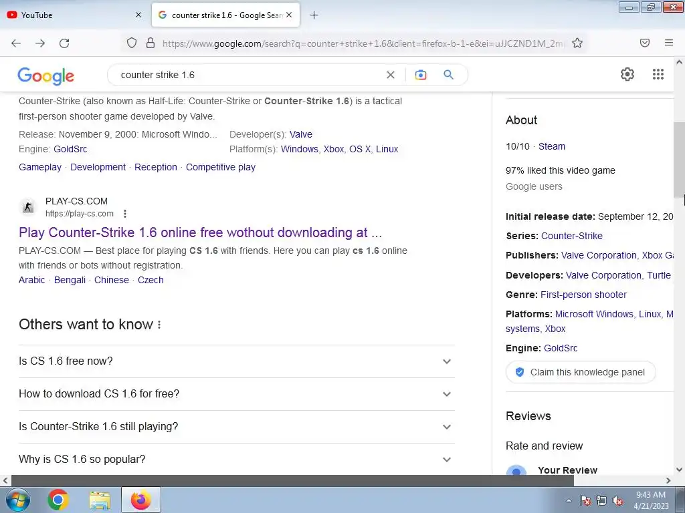This screenshot has height=513, width=685.
Task: Open network status icon in tray
Action: tap(601, 500)
